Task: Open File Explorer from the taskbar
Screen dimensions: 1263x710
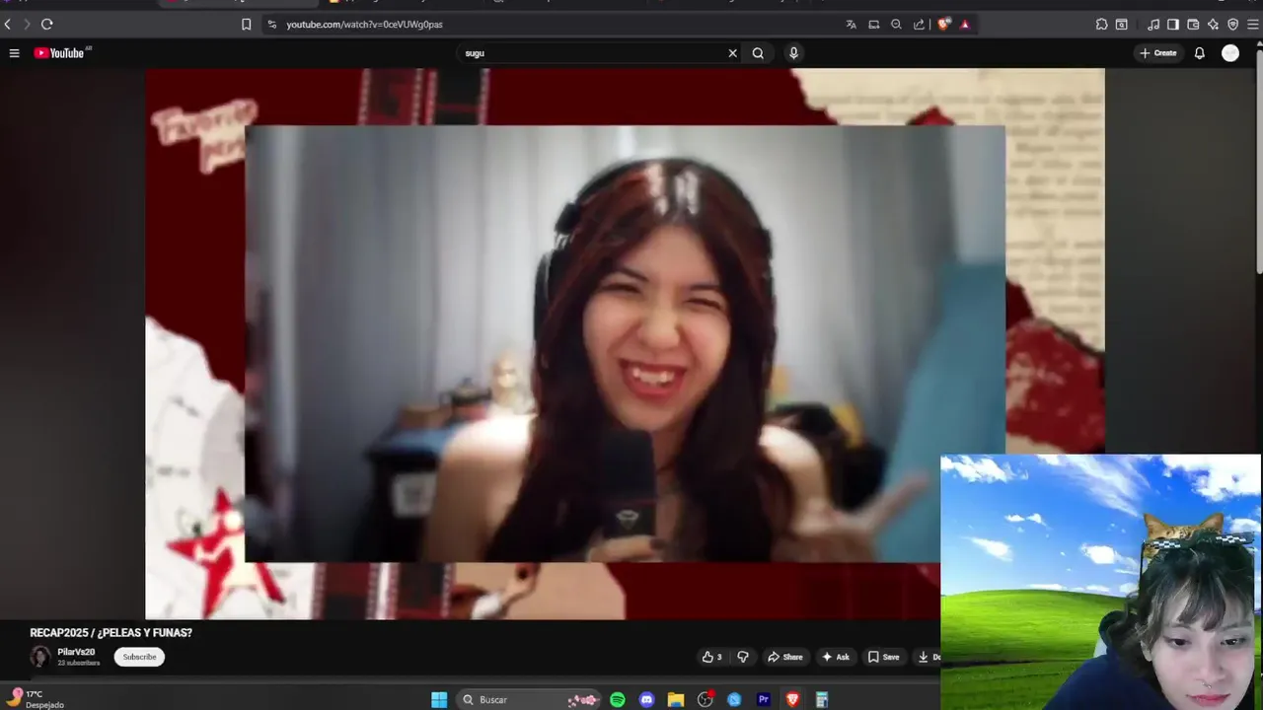Action: coord(676,699)
